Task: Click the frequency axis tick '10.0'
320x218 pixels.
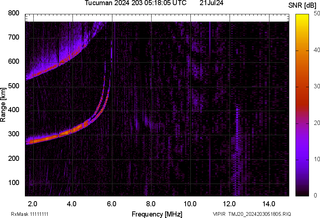Action: [x=190, y=204]
